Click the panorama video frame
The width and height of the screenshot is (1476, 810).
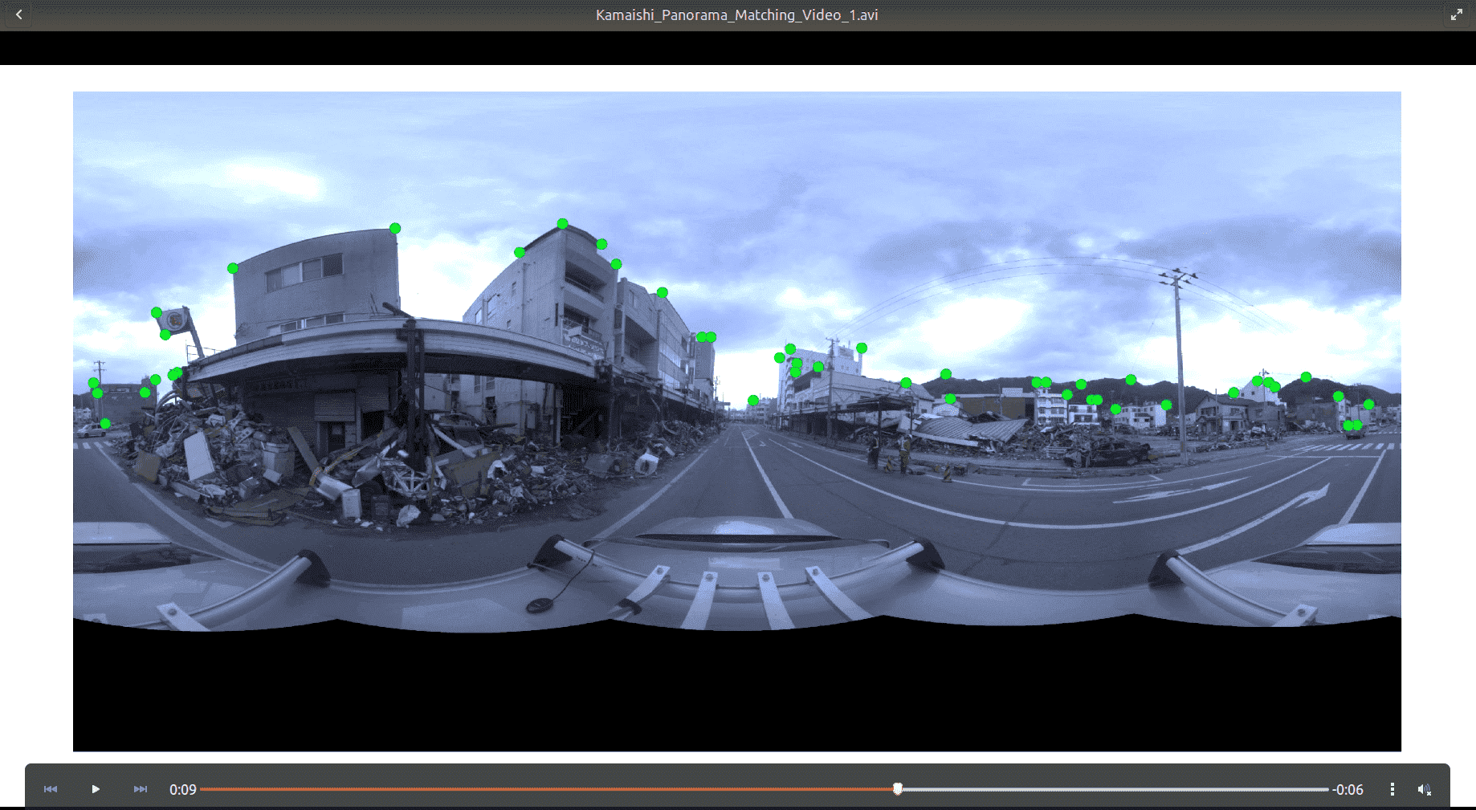tap(737, 421)
